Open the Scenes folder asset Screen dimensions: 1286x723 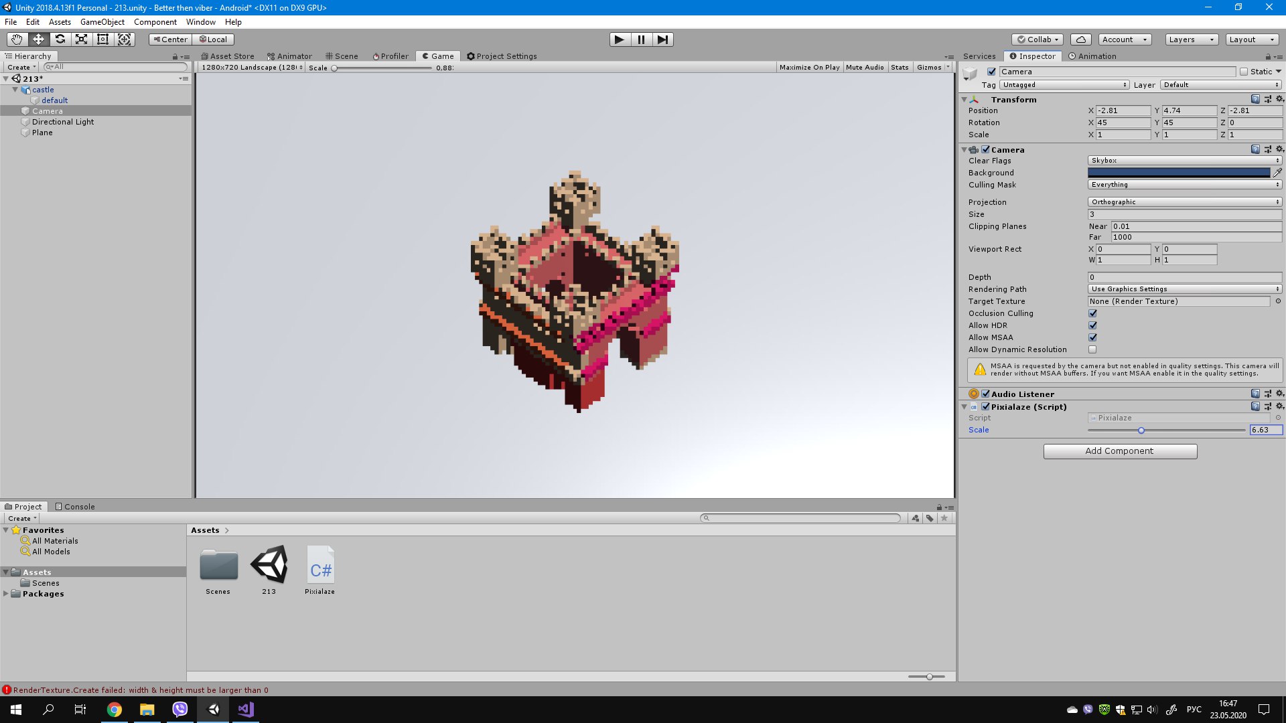[x=218, y=570]
